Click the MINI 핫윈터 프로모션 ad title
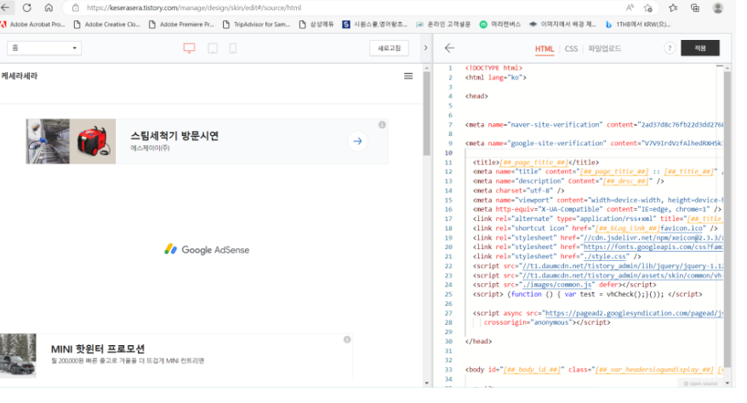The height and width of the screenshot is (403, 747). pos(98,349)
